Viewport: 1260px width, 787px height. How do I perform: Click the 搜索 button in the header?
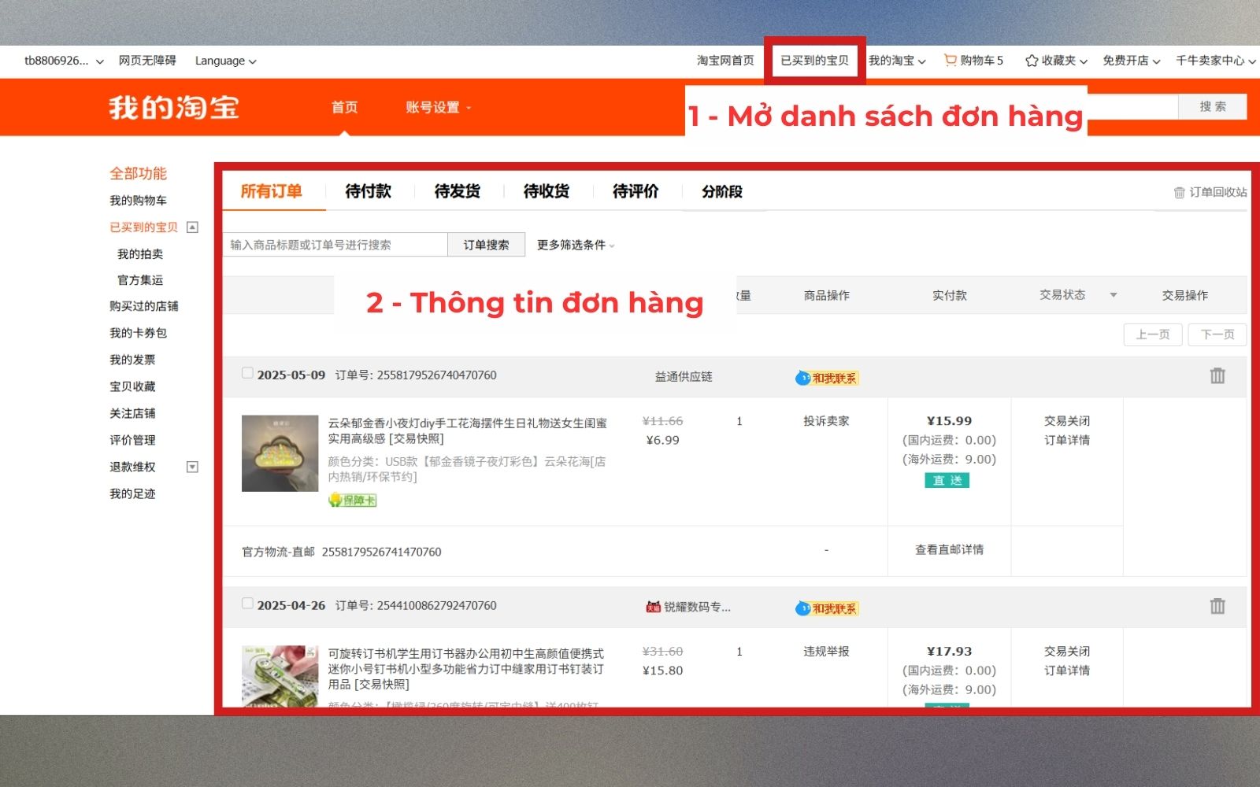1213,106
